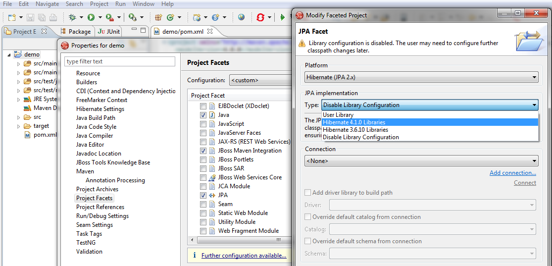Screen dimensions: 552x266
Task: Check the Seam facet checkbox
Action: (203, 204)
